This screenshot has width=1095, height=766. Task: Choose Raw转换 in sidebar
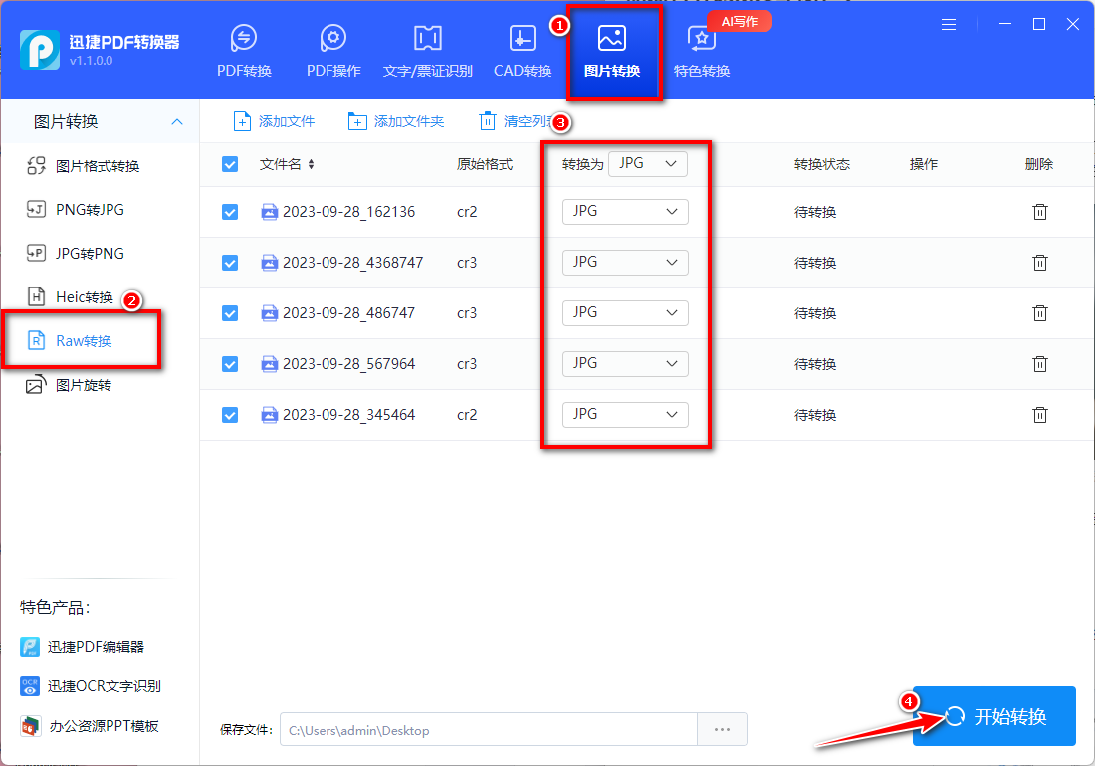[69, 340]
